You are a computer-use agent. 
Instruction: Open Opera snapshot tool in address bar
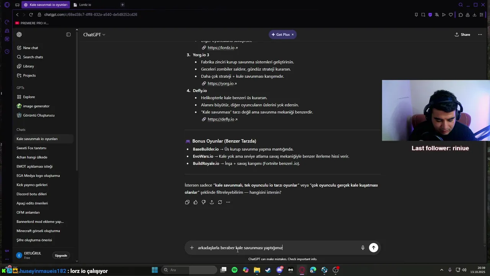(x=423, y=15)
